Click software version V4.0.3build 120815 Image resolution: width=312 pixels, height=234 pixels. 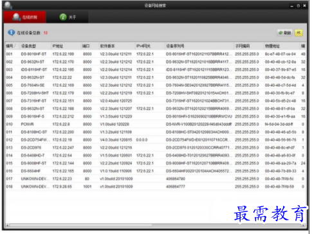[116, 139]
